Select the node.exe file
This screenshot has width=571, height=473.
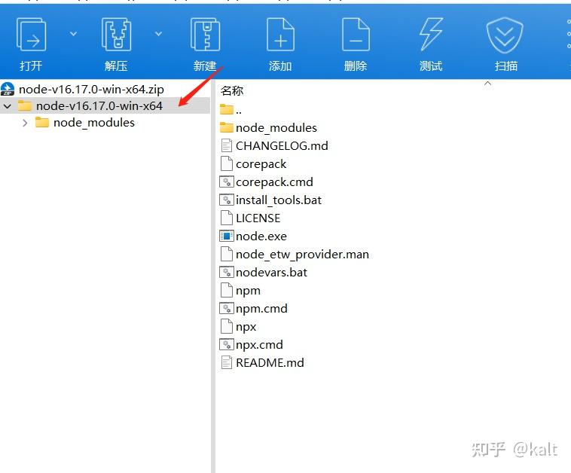point(261,236)
